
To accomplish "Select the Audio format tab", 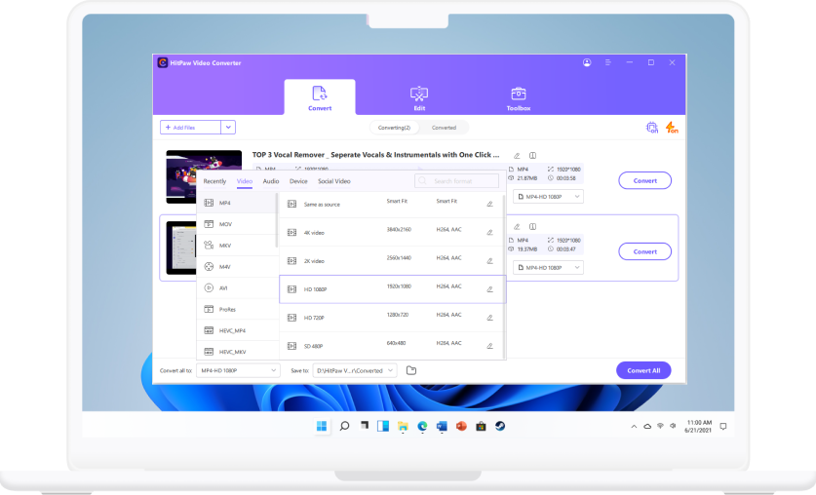I will click(x=271, y=181).
